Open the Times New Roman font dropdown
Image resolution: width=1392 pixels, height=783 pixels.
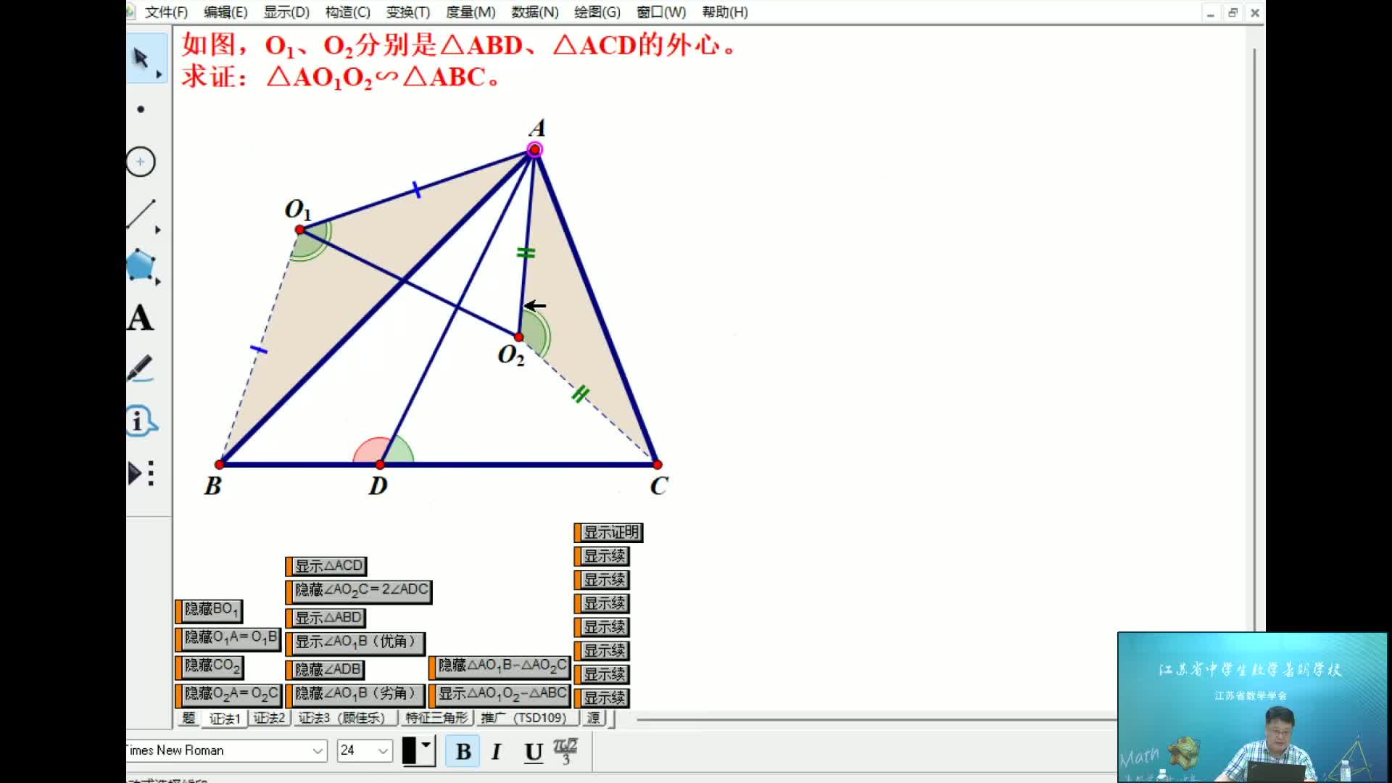pyautogui.click(x=318, y=750)
